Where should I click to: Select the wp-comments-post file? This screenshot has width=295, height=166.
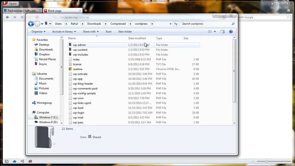85,89
